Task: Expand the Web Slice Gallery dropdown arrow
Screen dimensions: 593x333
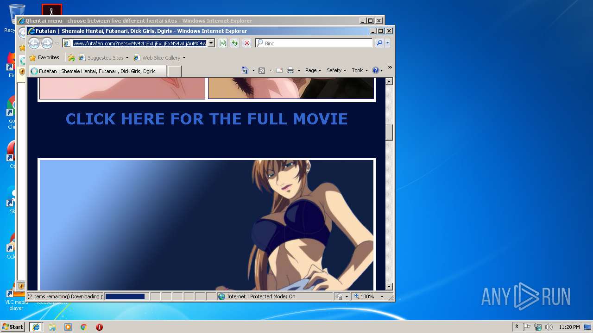Action: pyautogui.click(x=184, y=58)
